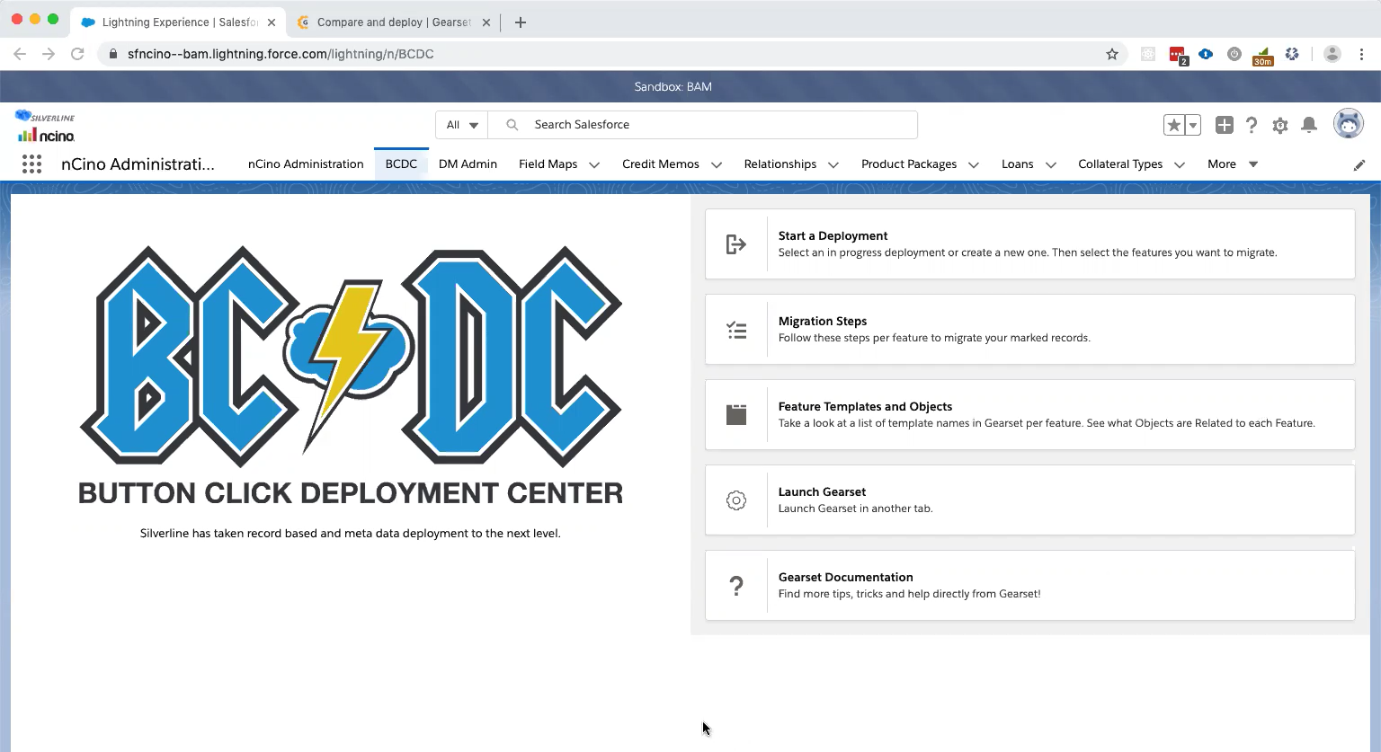Click the pencil icon to edit navigation
The height and width of the screenshot is (752, 1381).
click(x=1359, y=164)
